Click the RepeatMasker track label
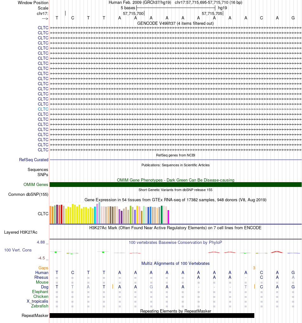302x323 pixels. (35, 315)
